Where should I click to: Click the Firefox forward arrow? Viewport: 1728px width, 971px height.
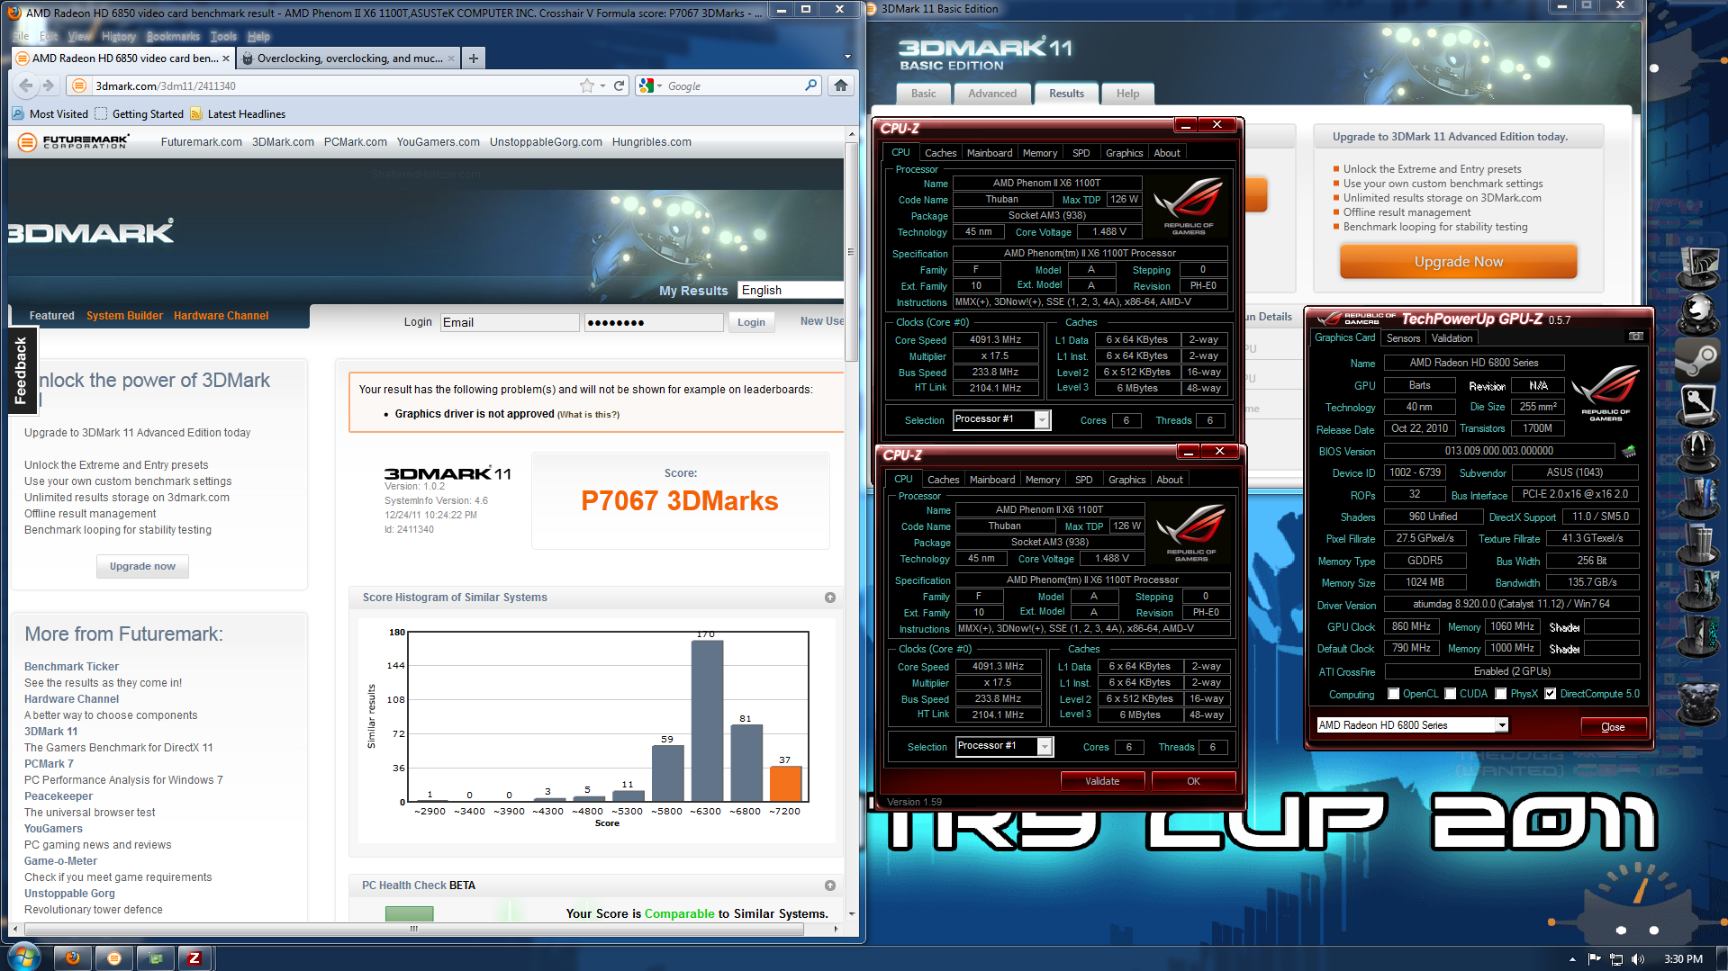tap(49, 85)
